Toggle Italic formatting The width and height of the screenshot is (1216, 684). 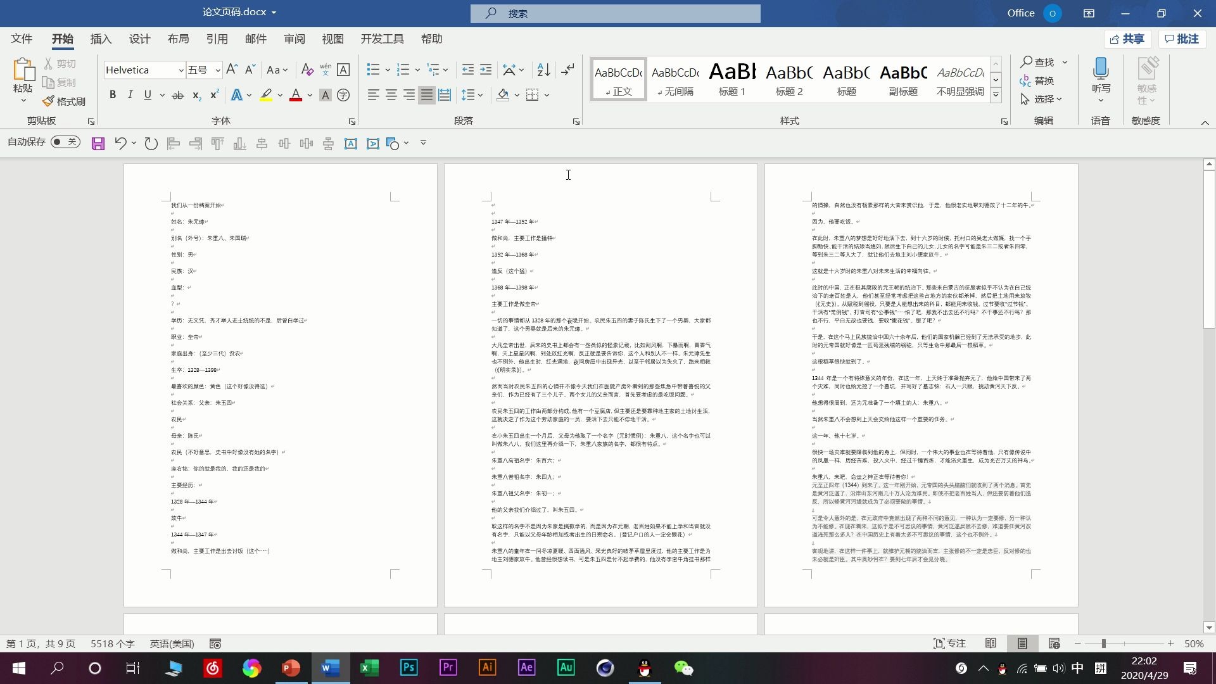(130, 95)
